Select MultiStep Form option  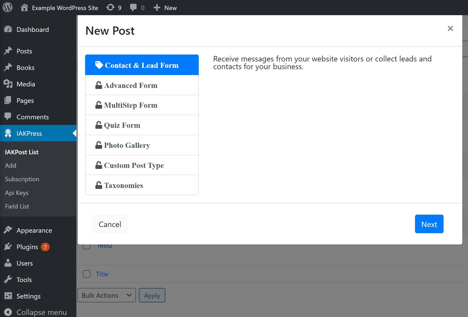pyautogui.click(x=142, y=105)
